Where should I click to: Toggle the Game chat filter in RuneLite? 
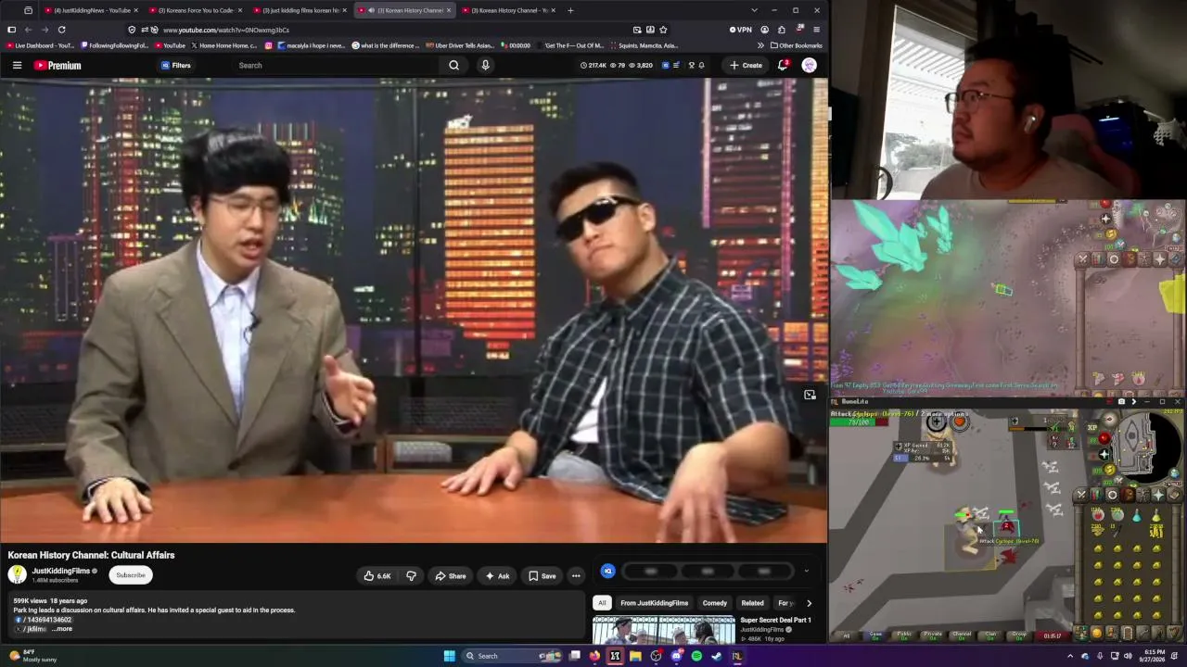tap(875, 636)
